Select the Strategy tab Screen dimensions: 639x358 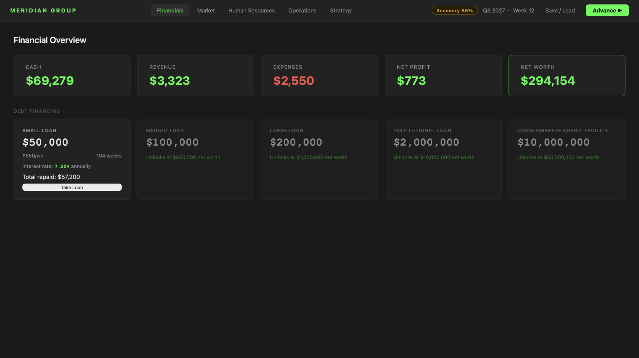[340, 10]
